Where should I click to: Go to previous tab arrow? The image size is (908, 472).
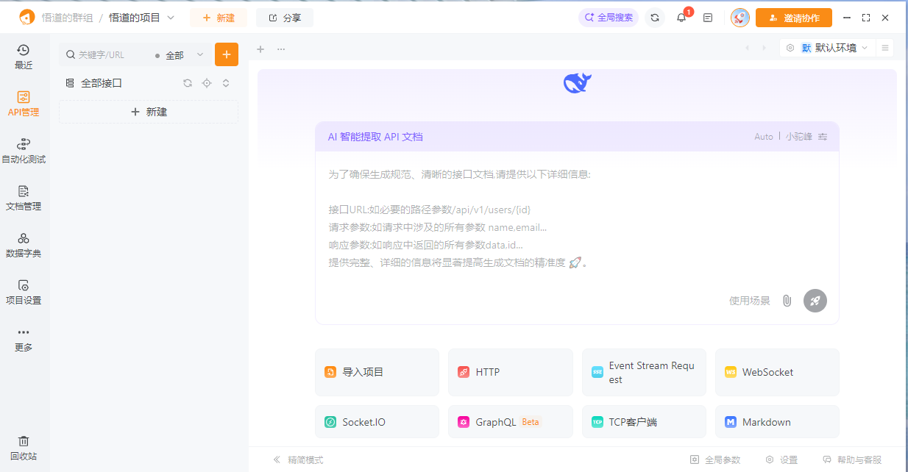[x=748, y=48]
